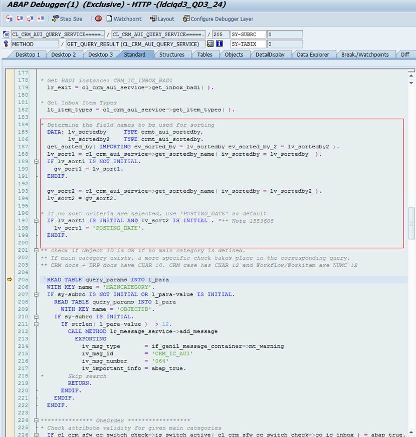Viewport: 416px width, 437px height.
Task: Open the Layout toolbar option
Action: (162, 19)
